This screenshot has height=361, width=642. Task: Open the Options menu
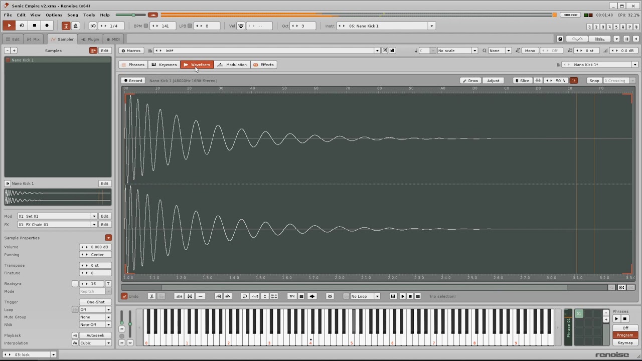[x=54, y=15]
